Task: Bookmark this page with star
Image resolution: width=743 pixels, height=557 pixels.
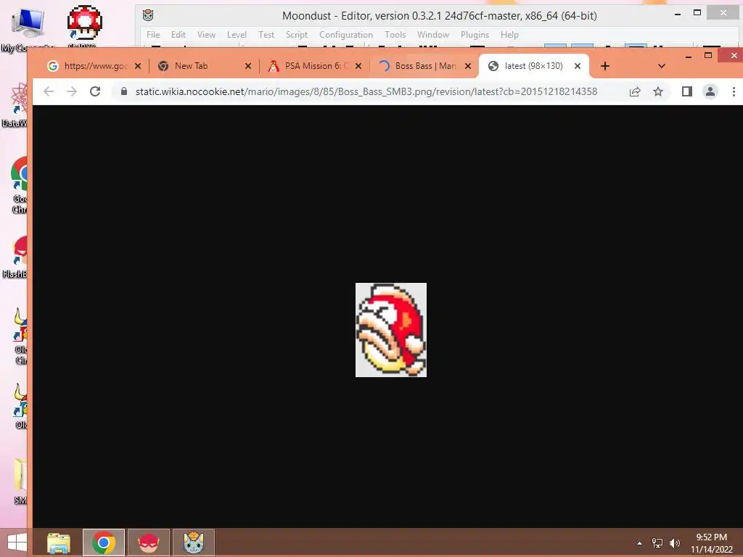Action: (658, 91)
